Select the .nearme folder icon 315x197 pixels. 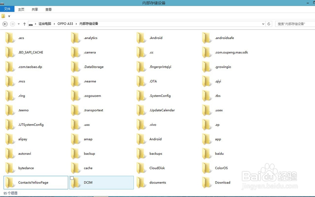[x=76, y=81]
